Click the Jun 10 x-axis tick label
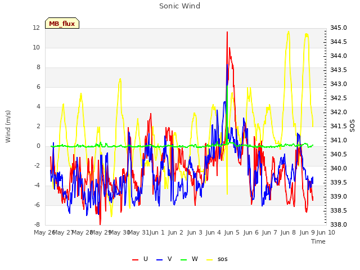 [326, 232]
